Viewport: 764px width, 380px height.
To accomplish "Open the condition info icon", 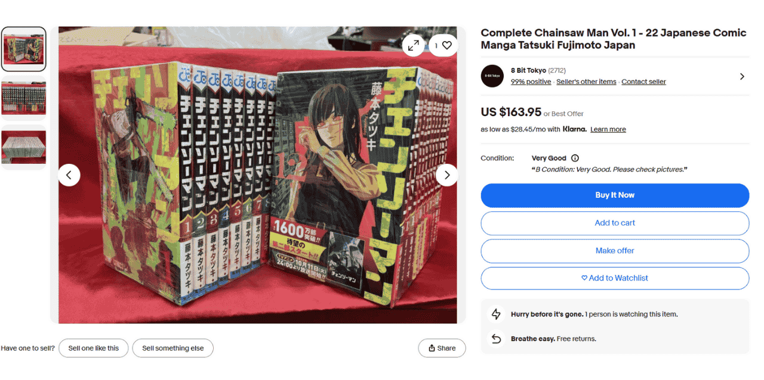I will (x=575, y=158).
